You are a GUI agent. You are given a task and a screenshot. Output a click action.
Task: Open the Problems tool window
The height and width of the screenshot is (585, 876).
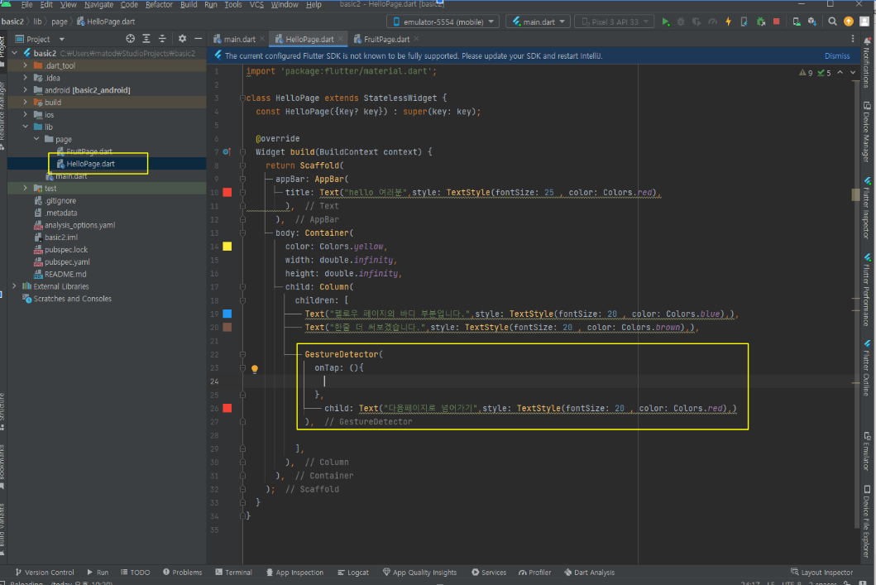(182, 572)
